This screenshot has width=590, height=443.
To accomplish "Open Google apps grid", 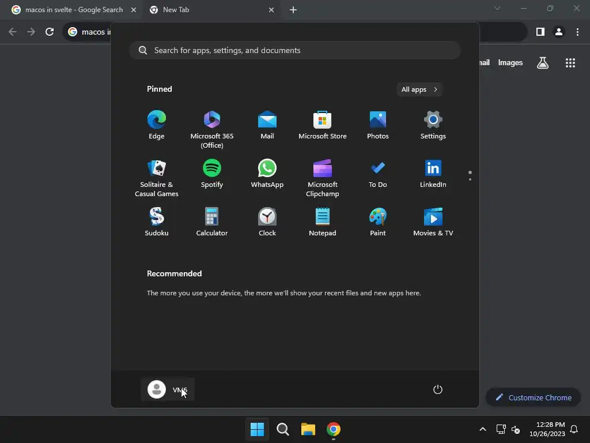I will pos(570,62).
